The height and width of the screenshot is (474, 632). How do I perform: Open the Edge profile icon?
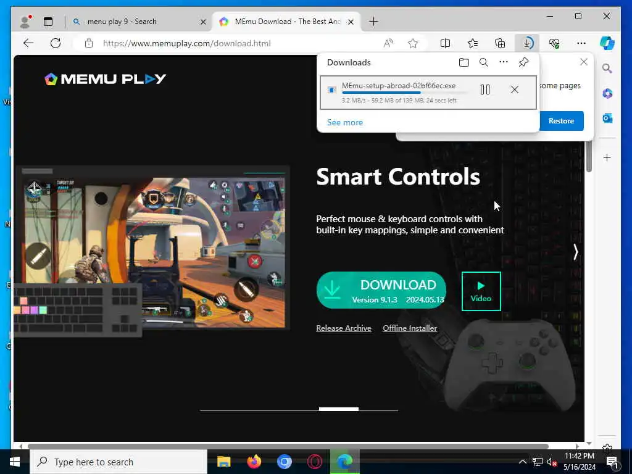(x=25, y=22)
